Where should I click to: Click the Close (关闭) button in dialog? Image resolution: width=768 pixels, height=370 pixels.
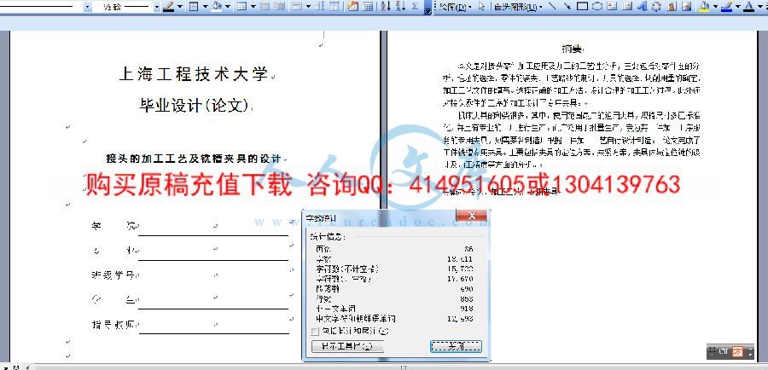pyautogui.click(x=456, y=346)
